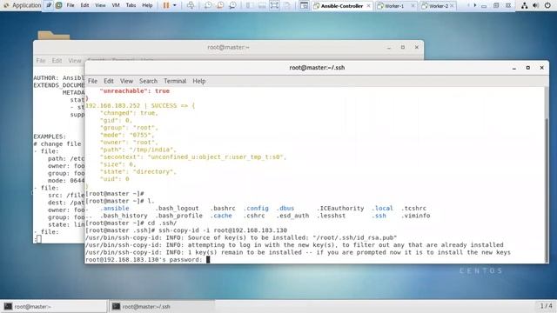Switch to the Worker-2 VM tab
Screen dimensions: 557x313
(437, 6)
